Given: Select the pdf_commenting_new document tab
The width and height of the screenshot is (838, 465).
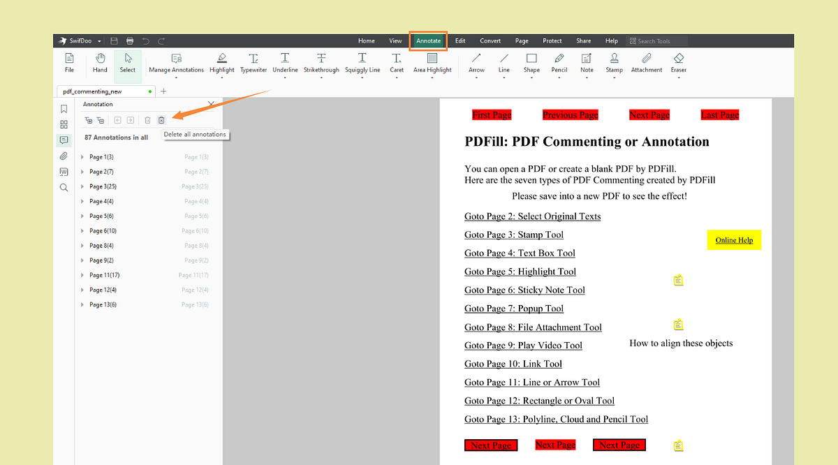Looking at the screenshot, I should 105,91.
